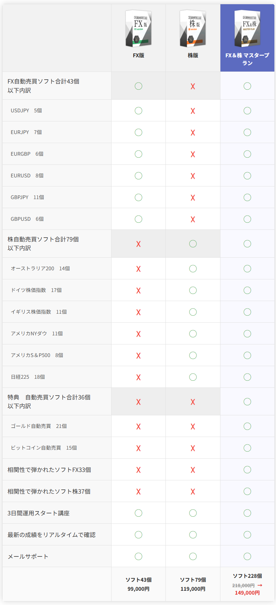Click circle for ドイツ株価指数 under 株版
The width and height of the screenshot is (276, 605).
click(193, 290)
